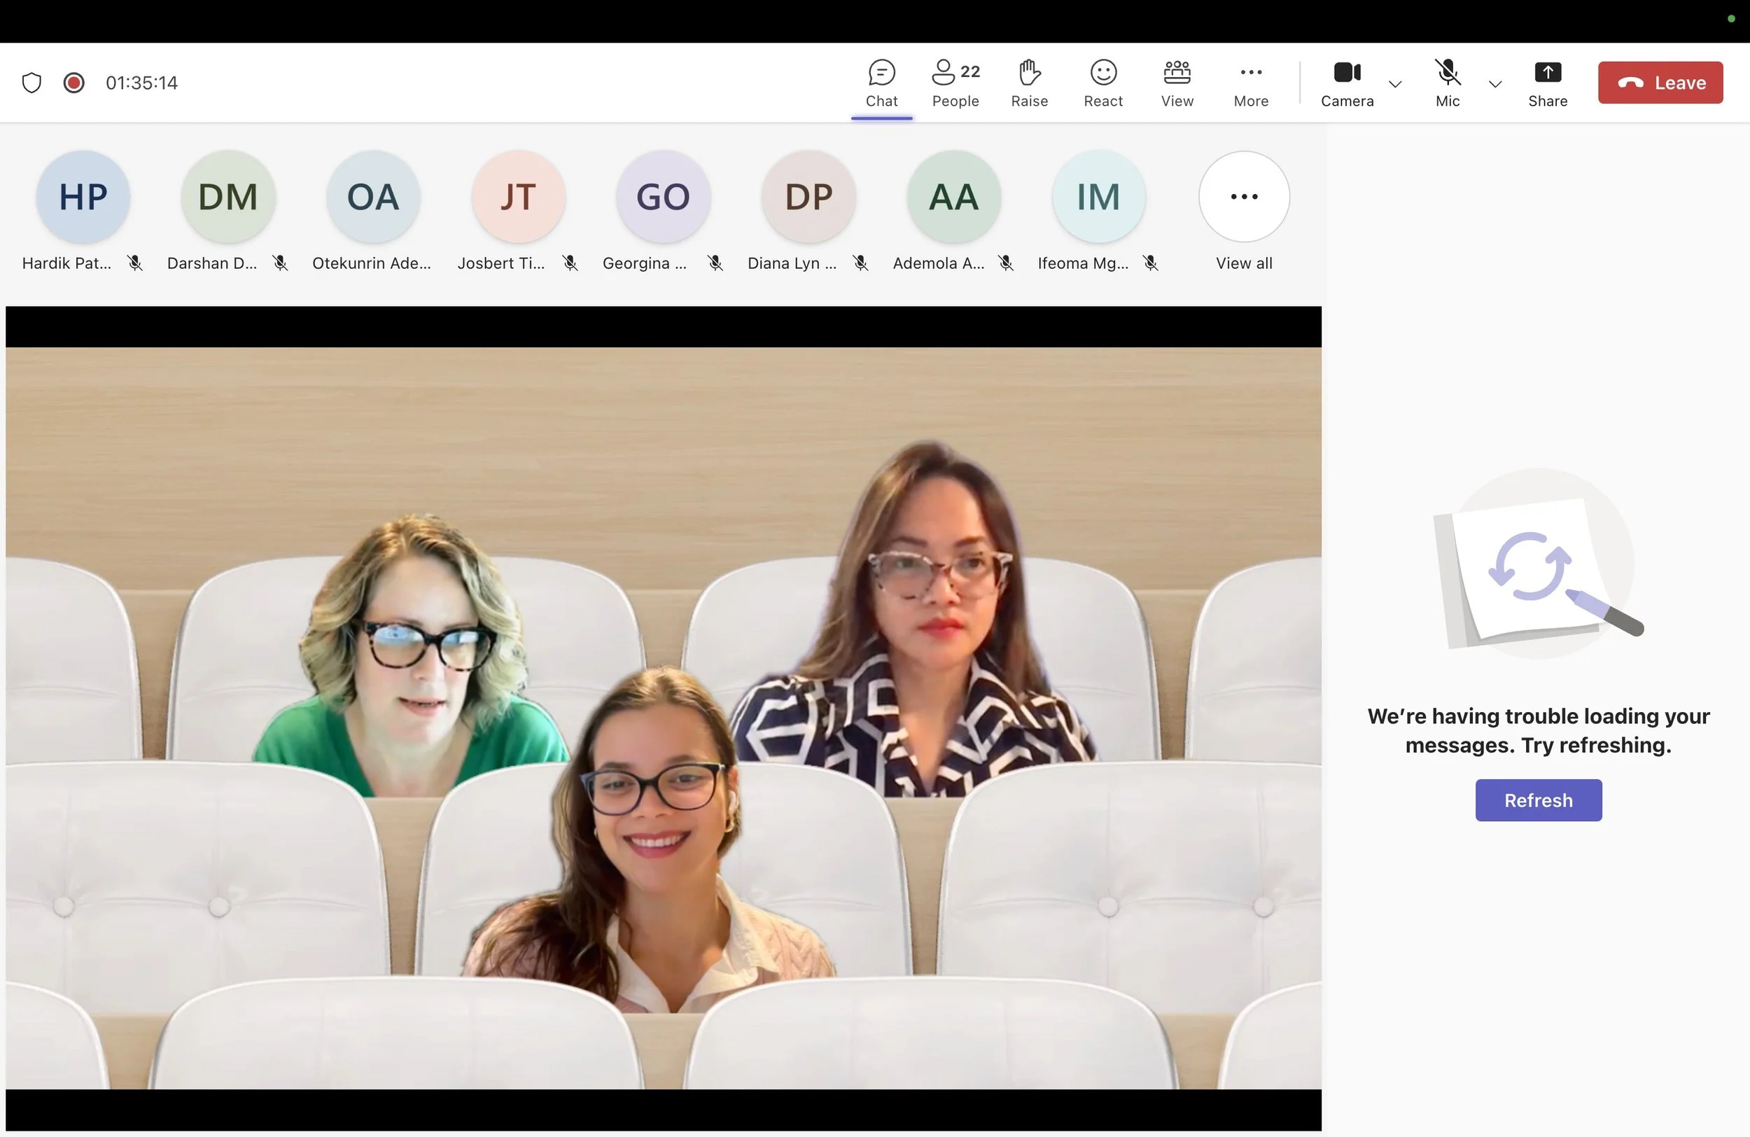Screen dimensions: 1750x1137
Task: Click the Leave meeting button
Action: click(x=1660, y=83)
